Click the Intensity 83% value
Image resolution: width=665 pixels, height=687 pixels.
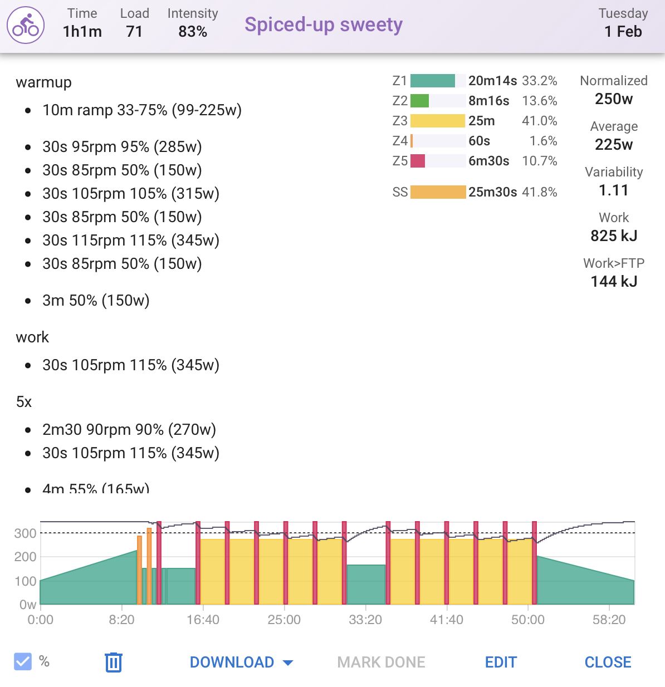(x=193, y=32)
